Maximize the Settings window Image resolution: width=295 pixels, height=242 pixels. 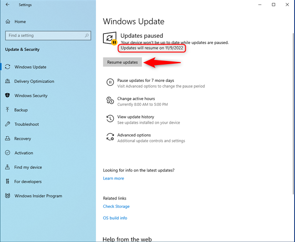point(274,5)
